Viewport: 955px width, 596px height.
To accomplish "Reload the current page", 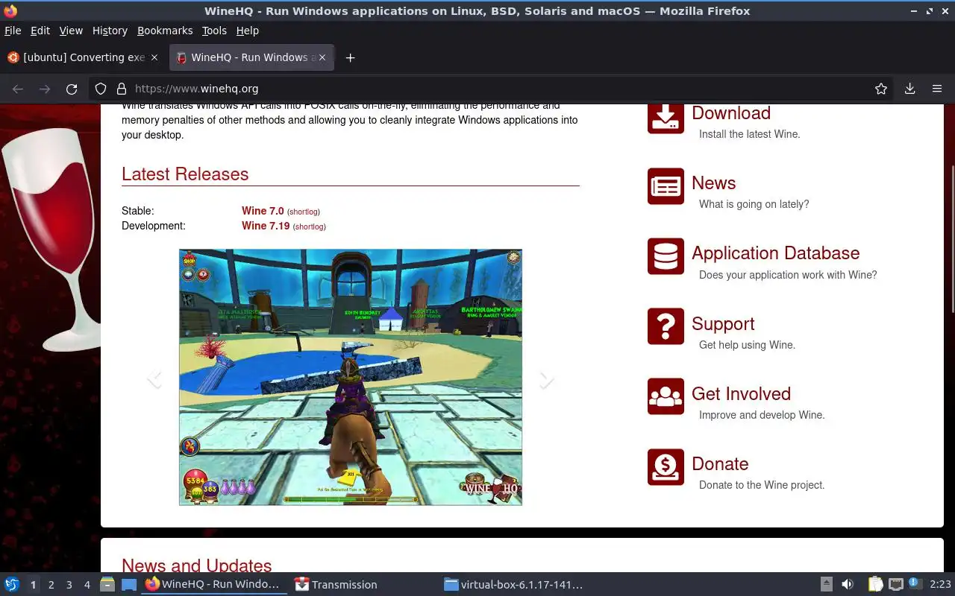I will point(72,89).
